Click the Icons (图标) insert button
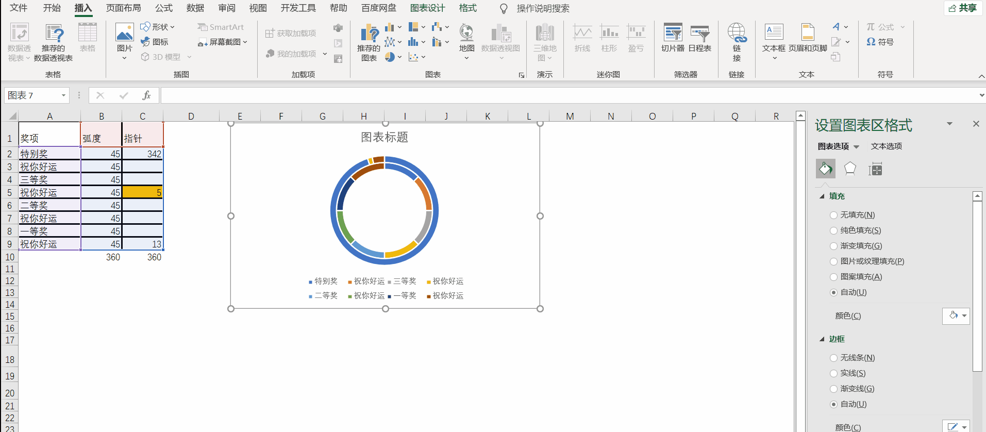986x432 pixels. 155,42
